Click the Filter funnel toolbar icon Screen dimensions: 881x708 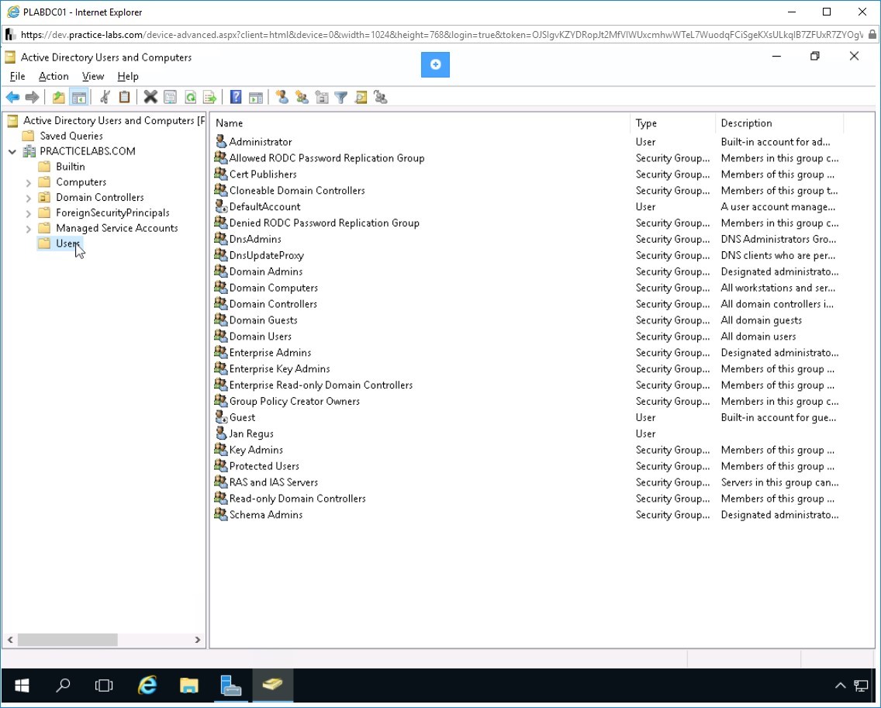coord(341,97)
